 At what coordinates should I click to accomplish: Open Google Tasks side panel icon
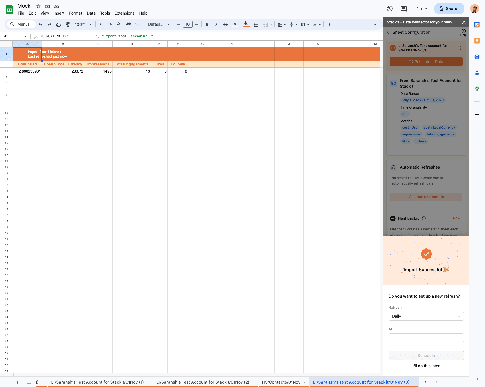[477, 57]
